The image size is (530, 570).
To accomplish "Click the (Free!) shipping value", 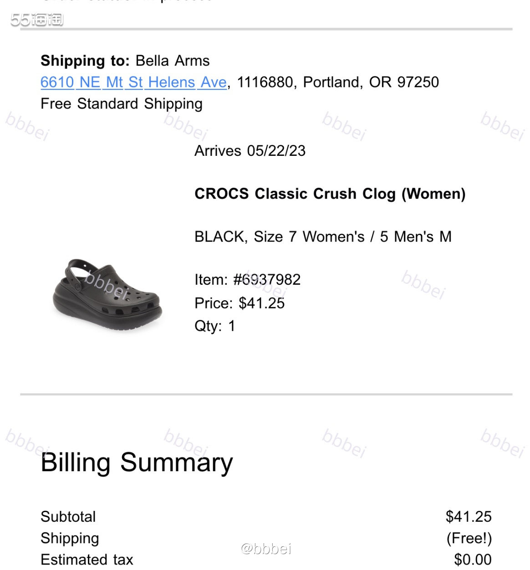I will (469, 538).
